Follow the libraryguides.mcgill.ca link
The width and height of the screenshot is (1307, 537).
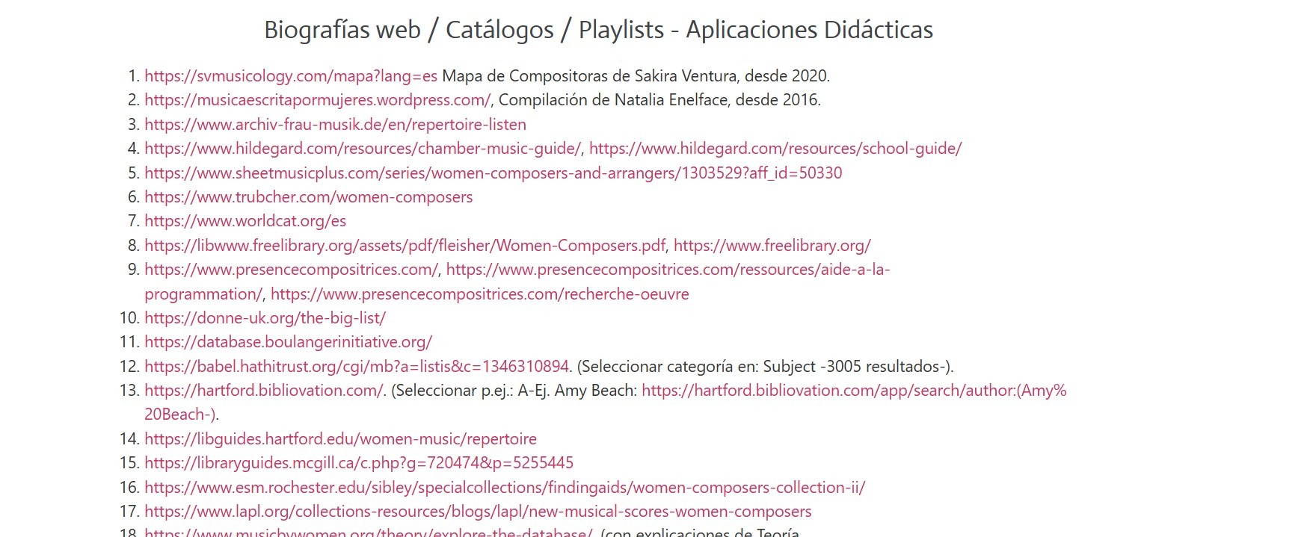(x=359, y=463)
